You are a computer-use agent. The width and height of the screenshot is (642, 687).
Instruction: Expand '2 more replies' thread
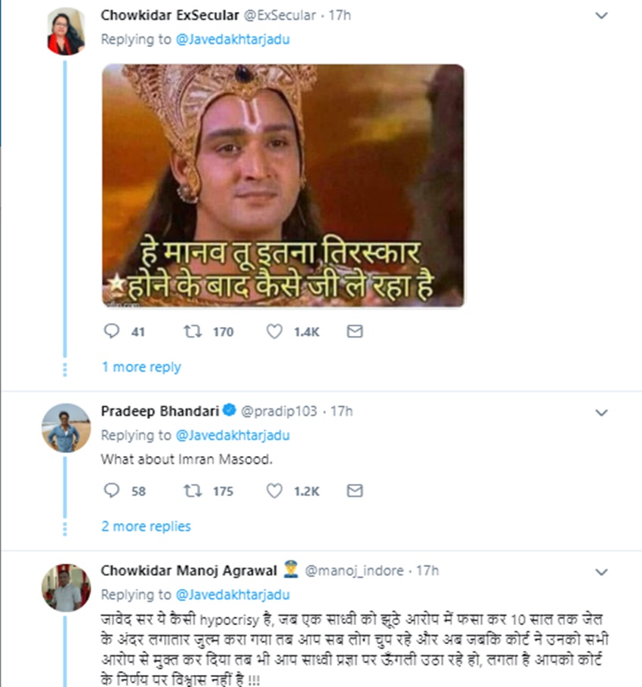tap(146, 526)
